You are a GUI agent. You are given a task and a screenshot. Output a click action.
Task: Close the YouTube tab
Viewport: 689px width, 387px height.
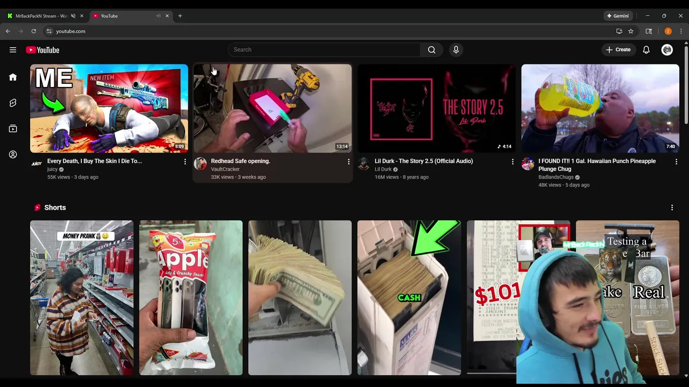click(x=167, y=16)
